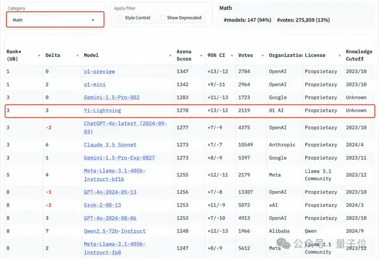Screen dimensions: 379x259
Task: Sort table by Delta column header
Action: (x=52, y=55)
